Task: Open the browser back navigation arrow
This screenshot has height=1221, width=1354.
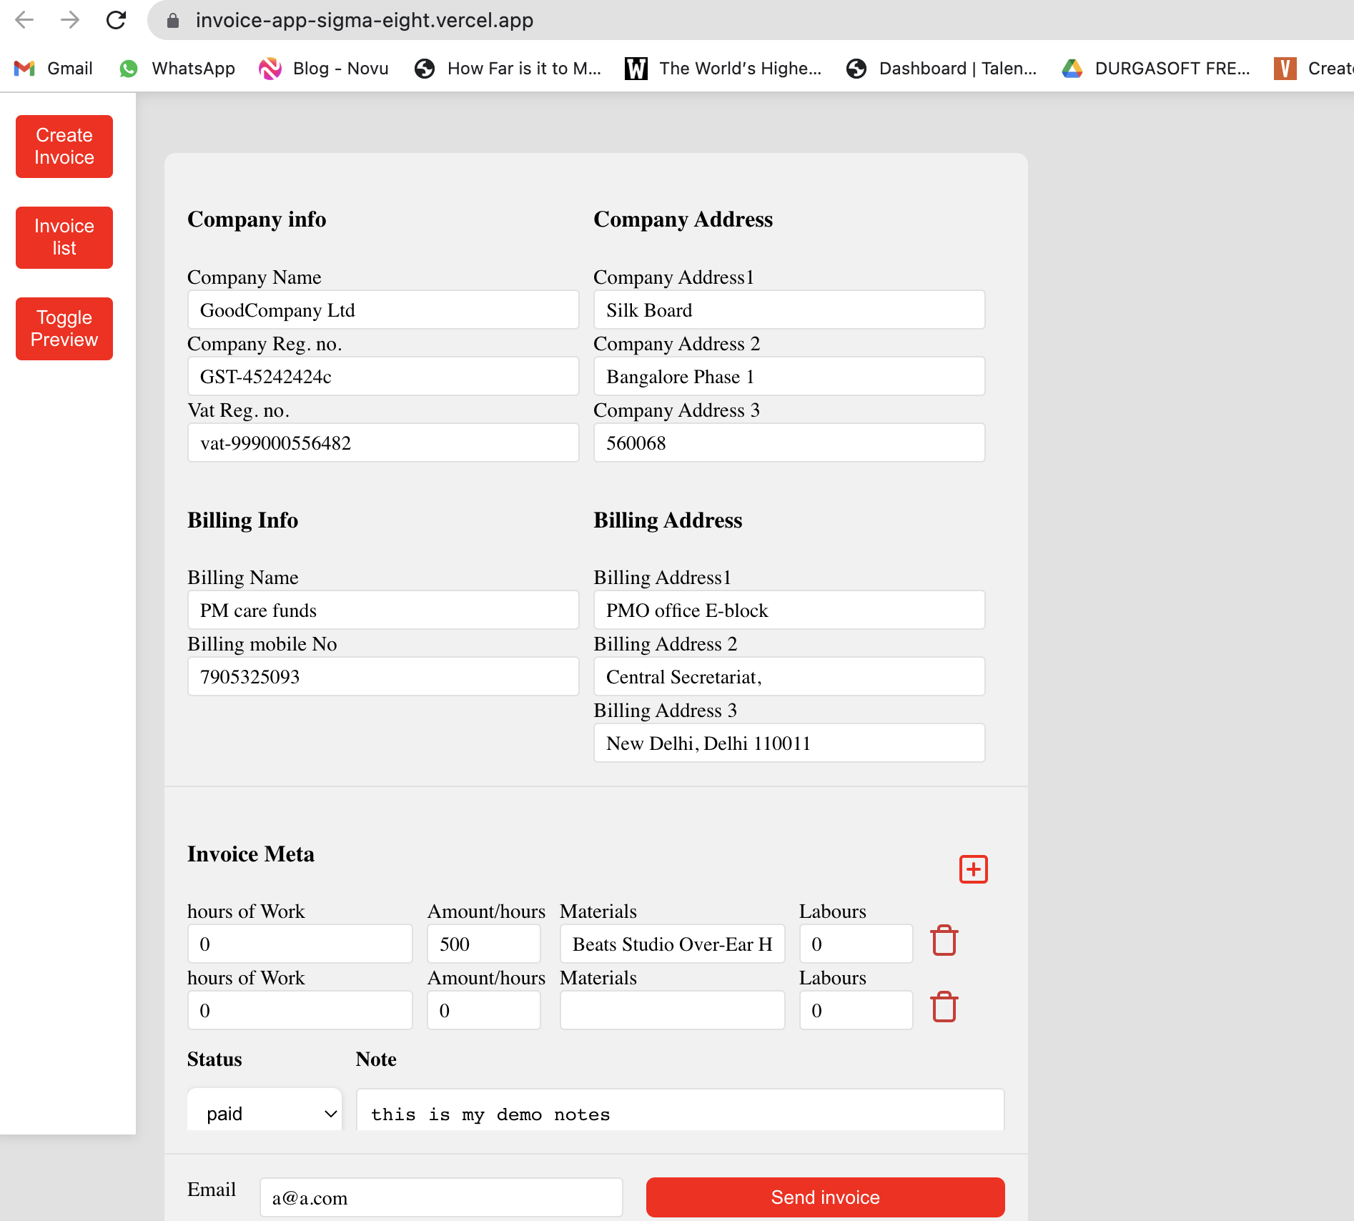Action: pos(26,20)
